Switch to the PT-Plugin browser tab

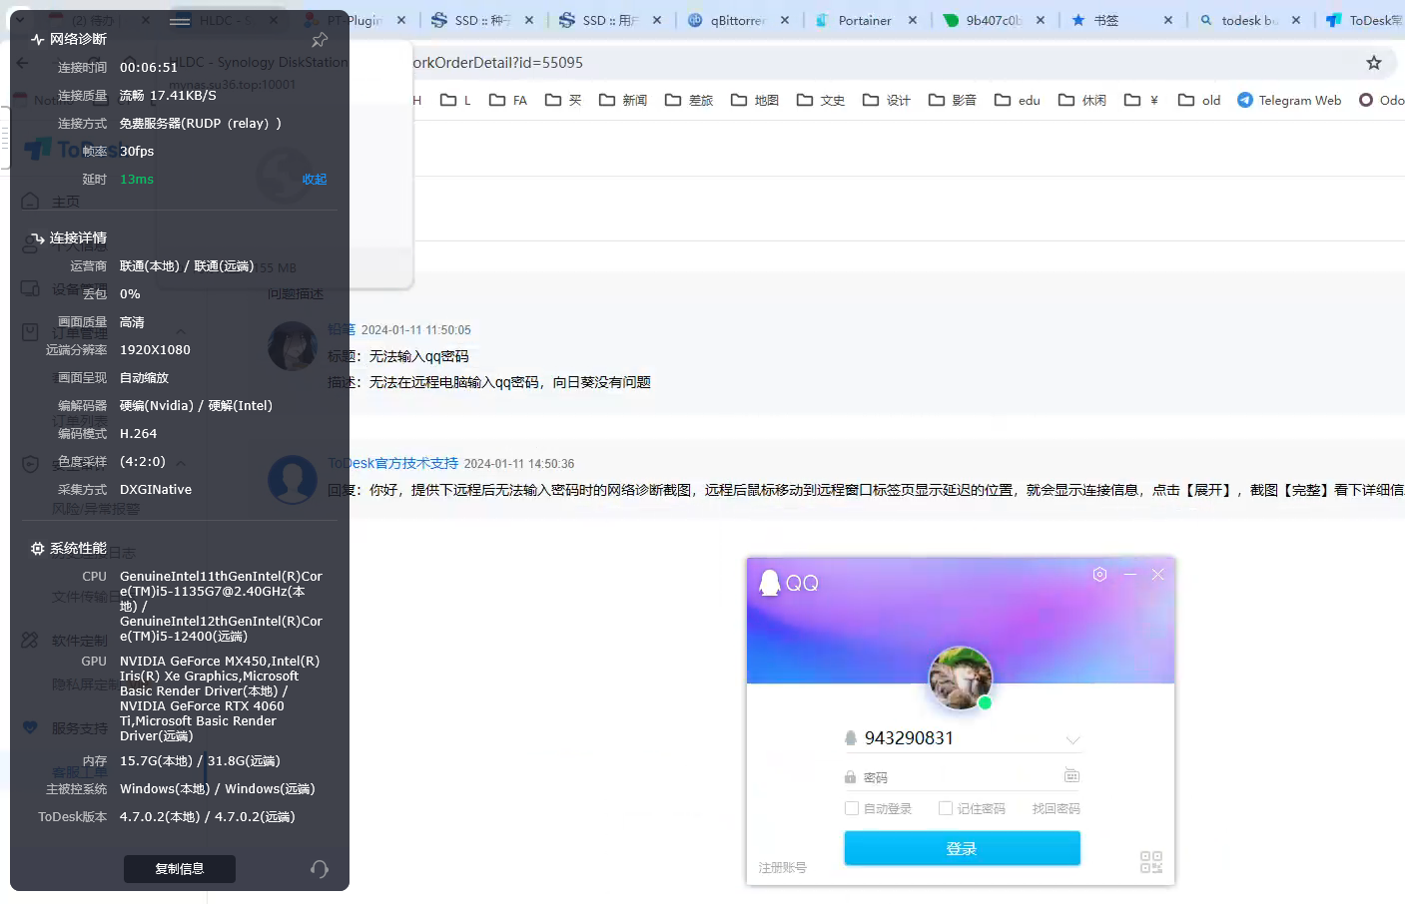click(354, 20)
